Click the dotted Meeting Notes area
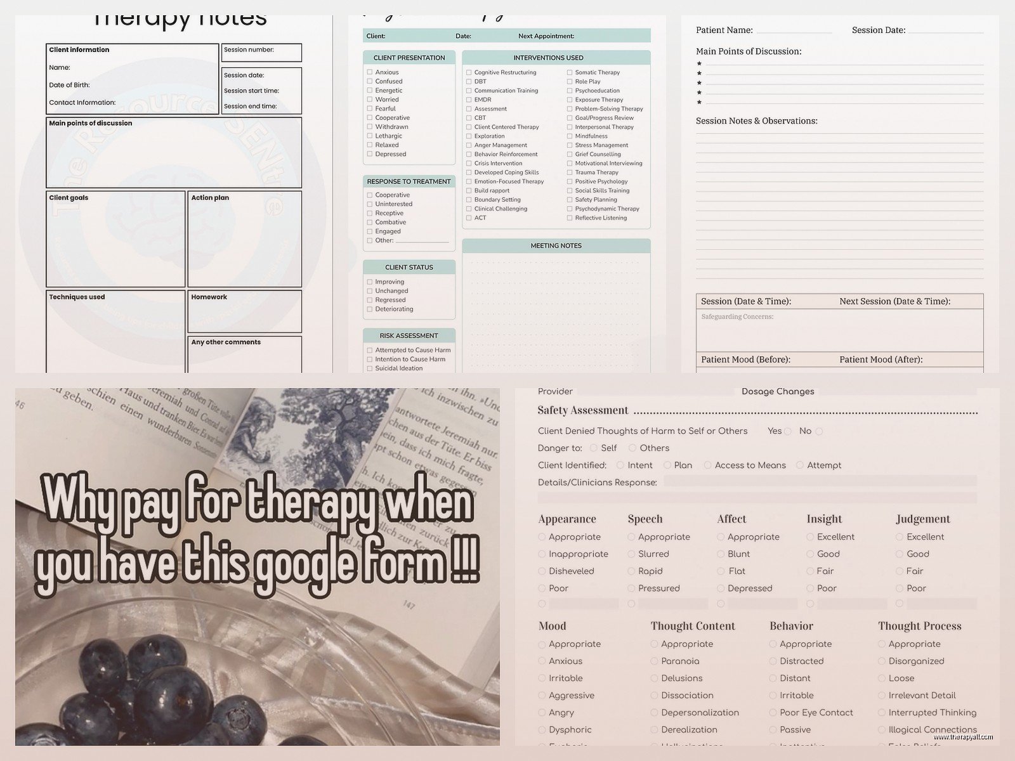This screenshot has height=761, width=1015. pos(556,313)
